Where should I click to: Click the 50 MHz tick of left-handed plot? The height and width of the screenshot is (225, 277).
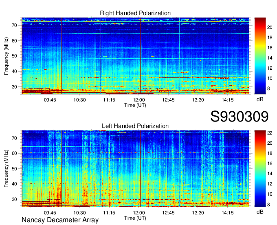coord(15,169)
